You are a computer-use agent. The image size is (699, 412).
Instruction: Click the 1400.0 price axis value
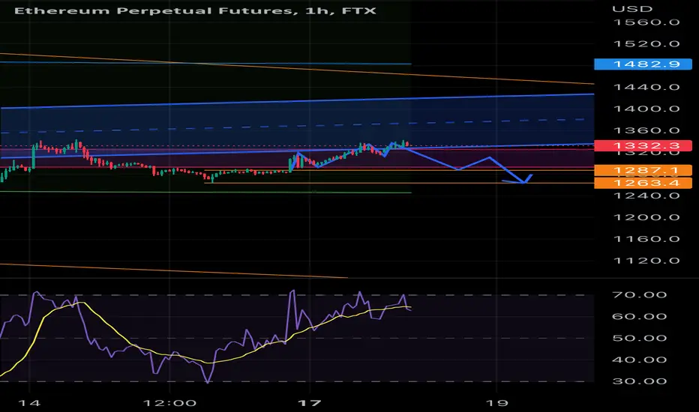point(646,109)
